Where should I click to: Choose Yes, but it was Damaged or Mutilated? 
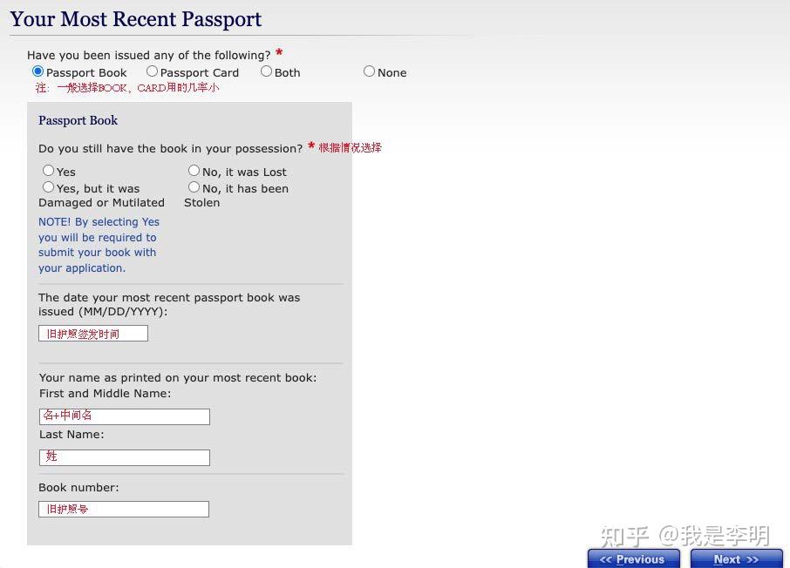[48, 187]
